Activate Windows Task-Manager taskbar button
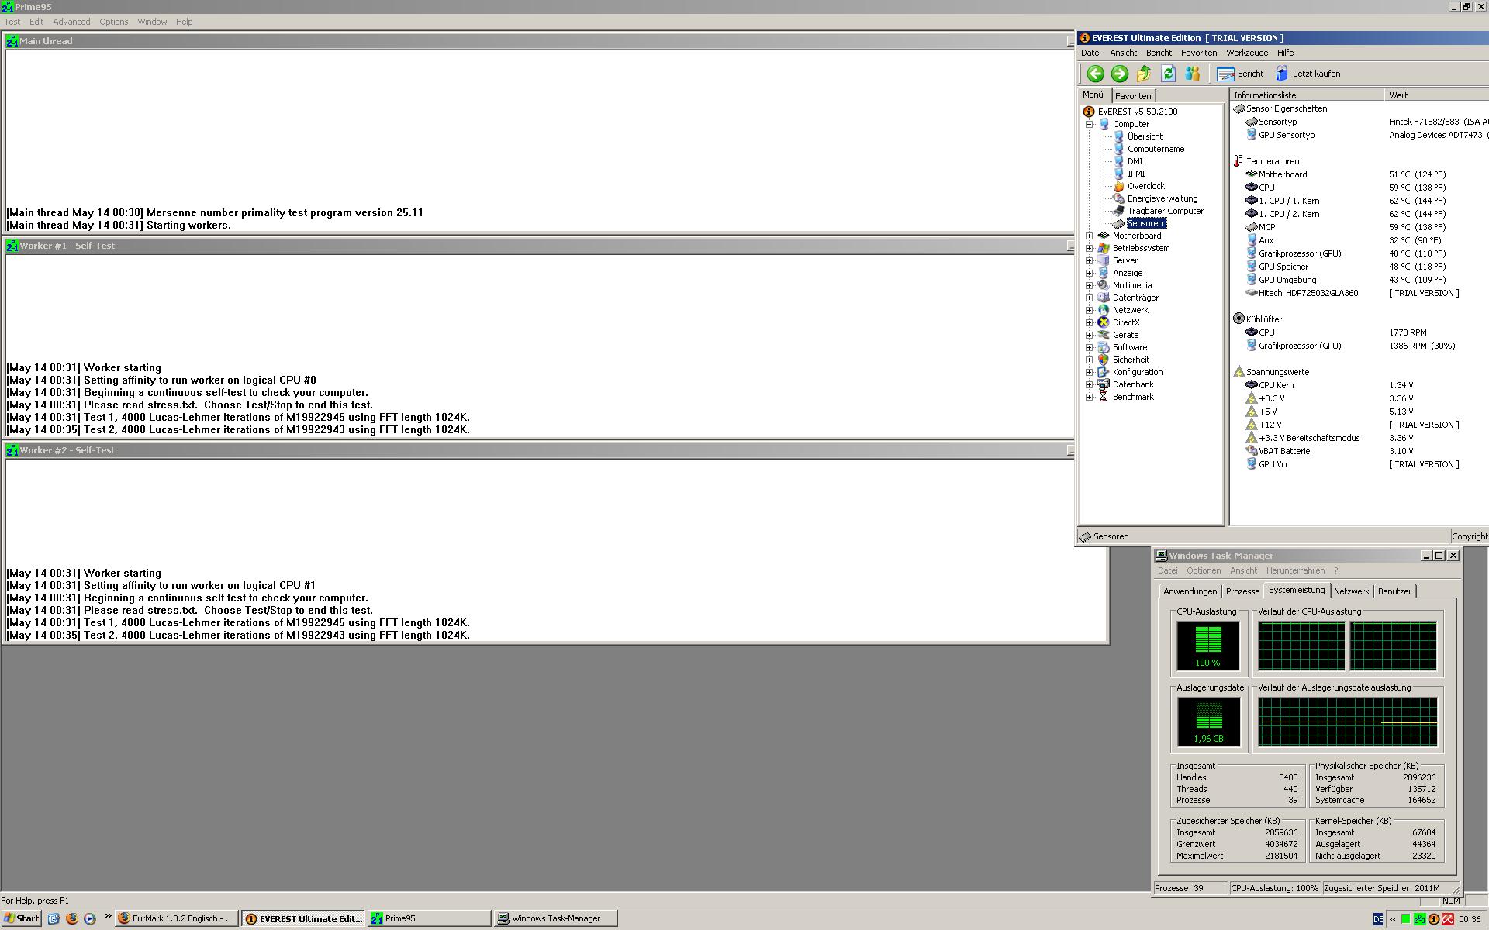This screenshot has width=1489, height=930. pos(555,918)
